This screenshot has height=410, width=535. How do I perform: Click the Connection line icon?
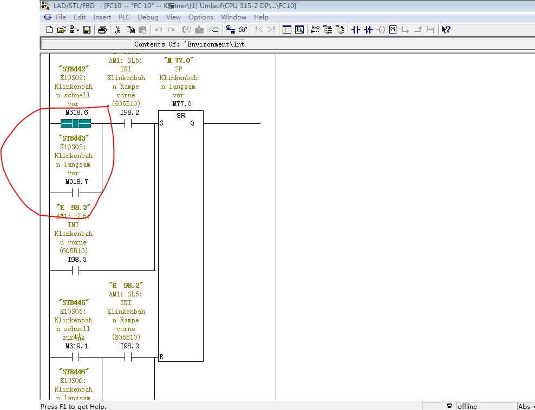point(430,30)
